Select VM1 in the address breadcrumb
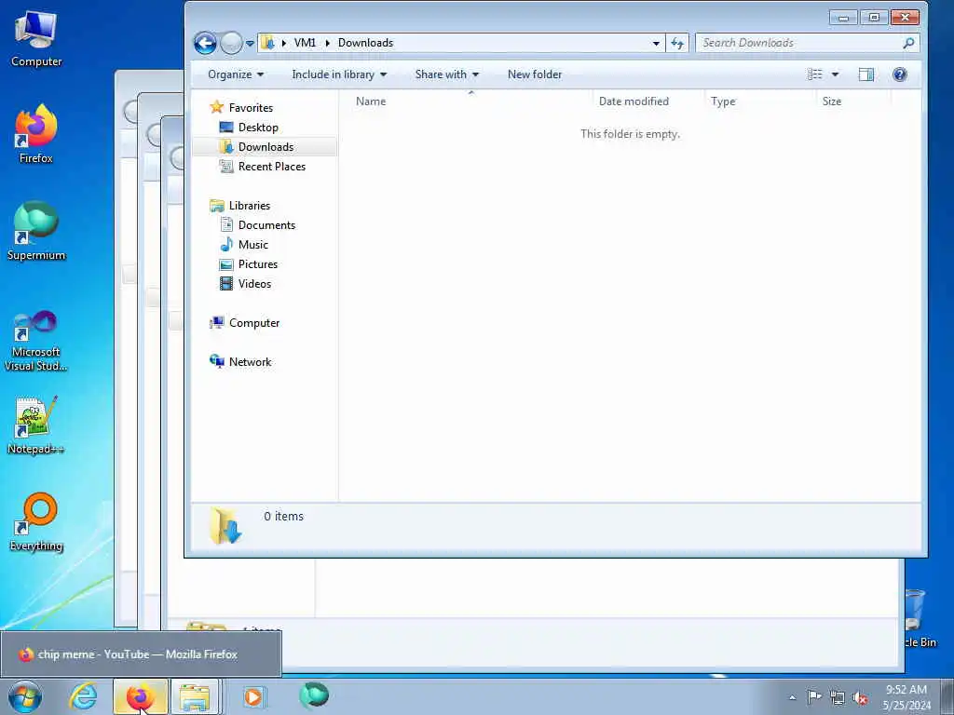The height and width of the screenshot is (715, 954). 305,43
